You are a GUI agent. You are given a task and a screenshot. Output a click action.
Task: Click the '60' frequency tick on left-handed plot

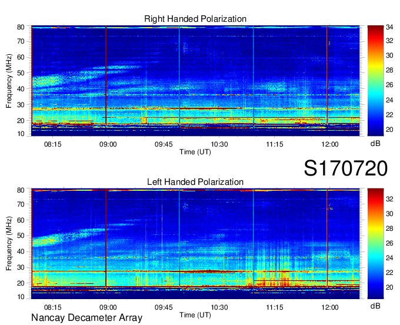(21, 220)
